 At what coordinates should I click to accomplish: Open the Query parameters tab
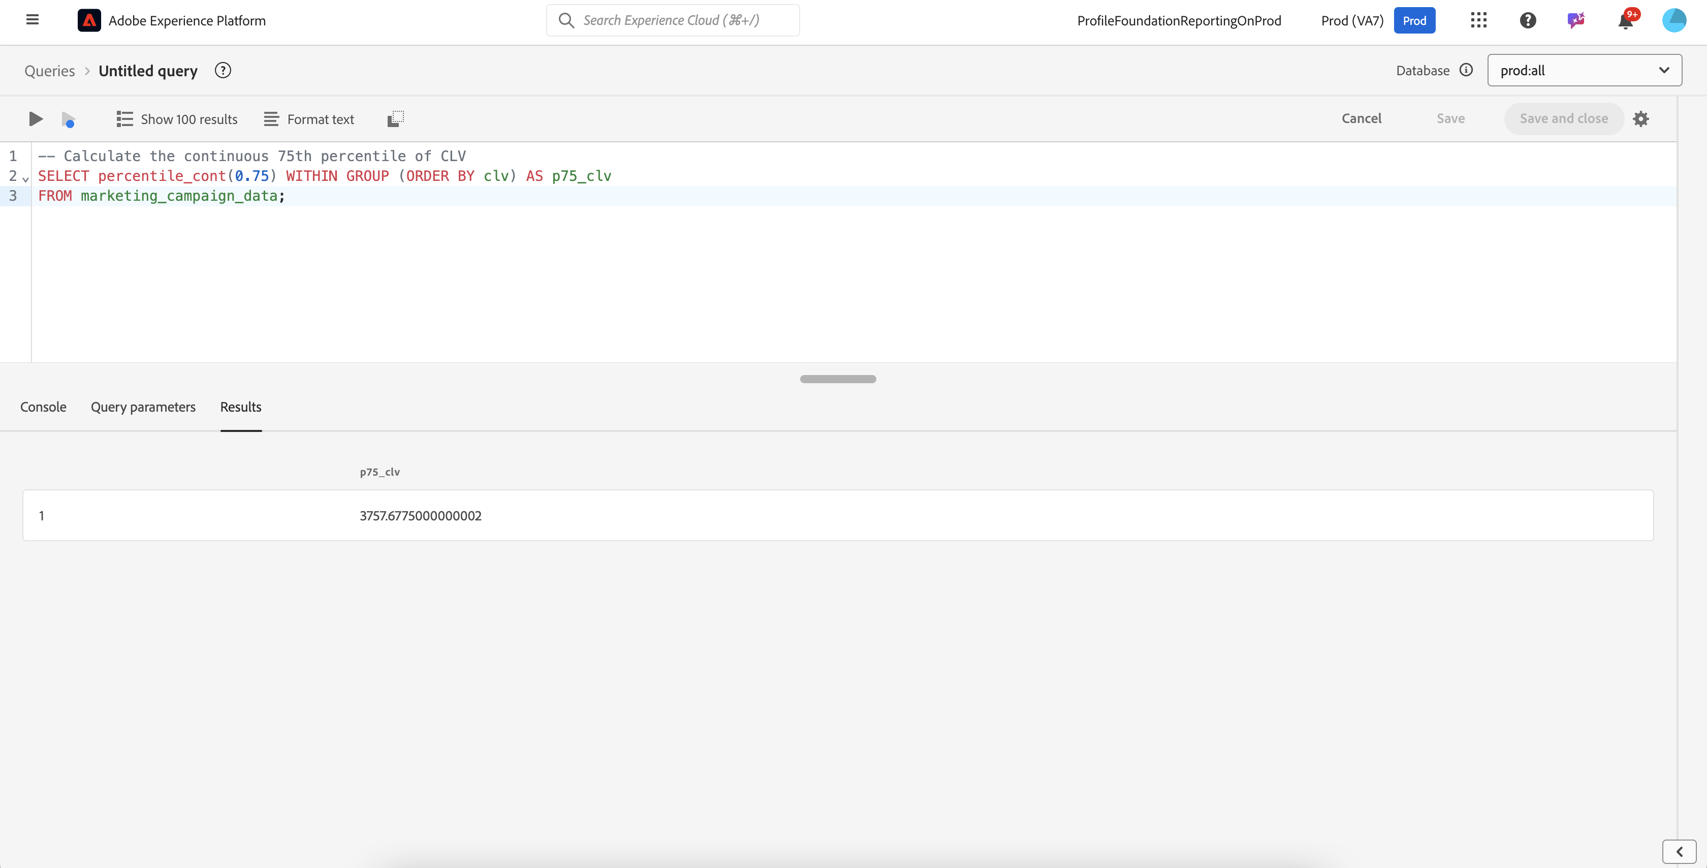[x=143, y=407]
